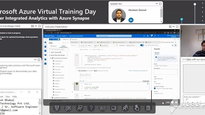205x115 pixels.
Task: Click the Publish all button
Action: (x=54, y=39)
